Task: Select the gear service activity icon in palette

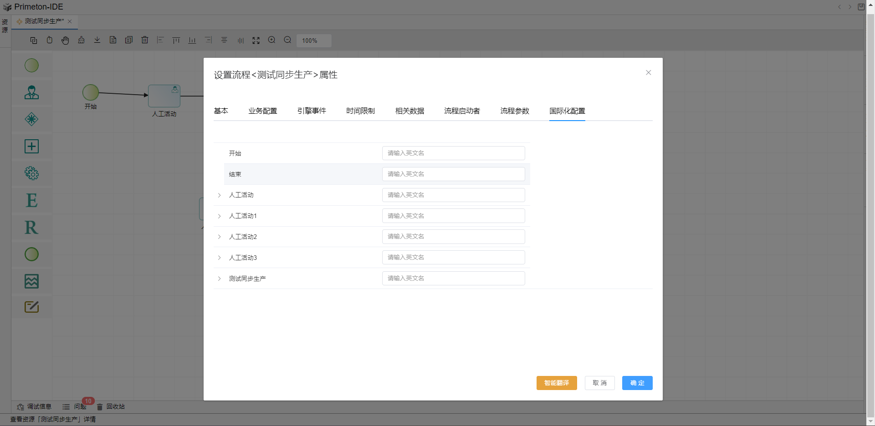Action: click(31, 173)
